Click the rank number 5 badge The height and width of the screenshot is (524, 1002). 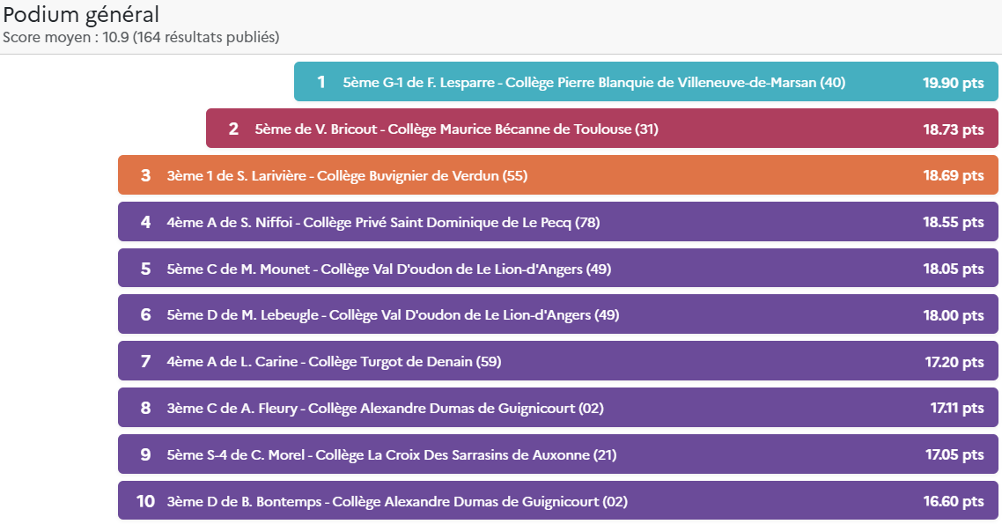click(145, 269)
